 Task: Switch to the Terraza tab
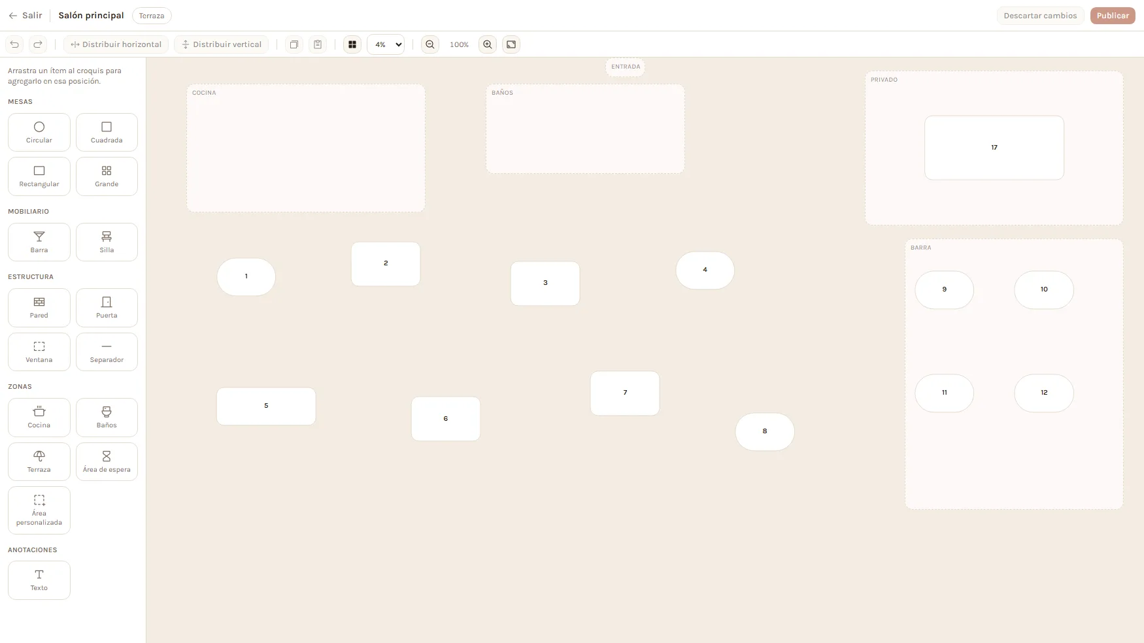pos(152,16)
